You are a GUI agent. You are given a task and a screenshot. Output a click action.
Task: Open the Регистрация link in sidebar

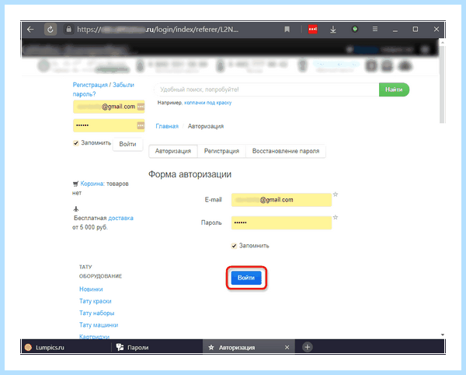90,85
